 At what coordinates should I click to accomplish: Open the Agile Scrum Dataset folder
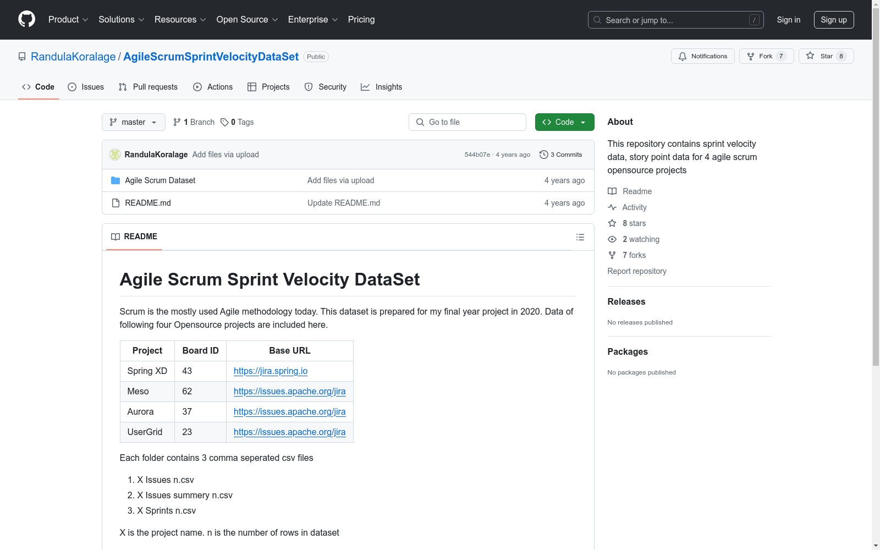160,180
